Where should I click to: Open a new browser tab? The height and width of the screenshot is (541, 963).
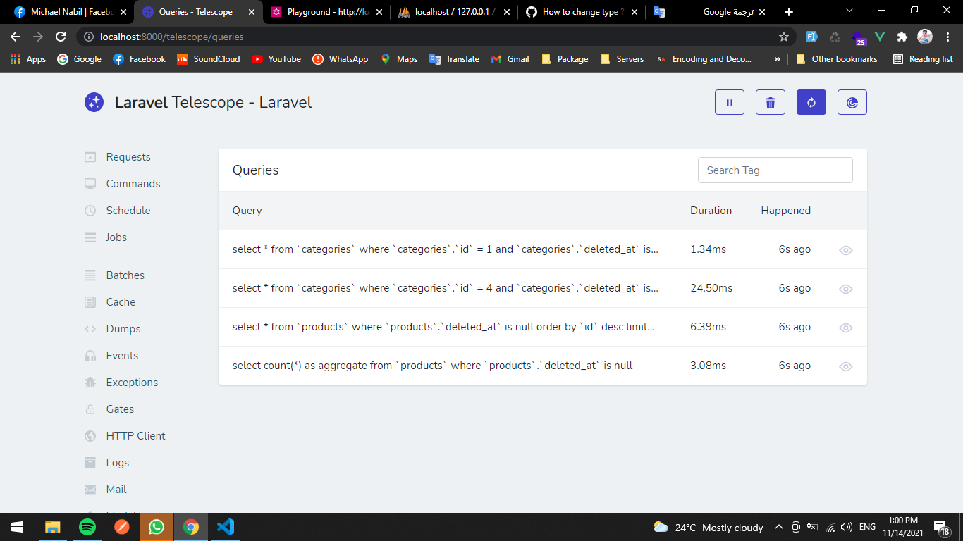click(x=788, y=12)
